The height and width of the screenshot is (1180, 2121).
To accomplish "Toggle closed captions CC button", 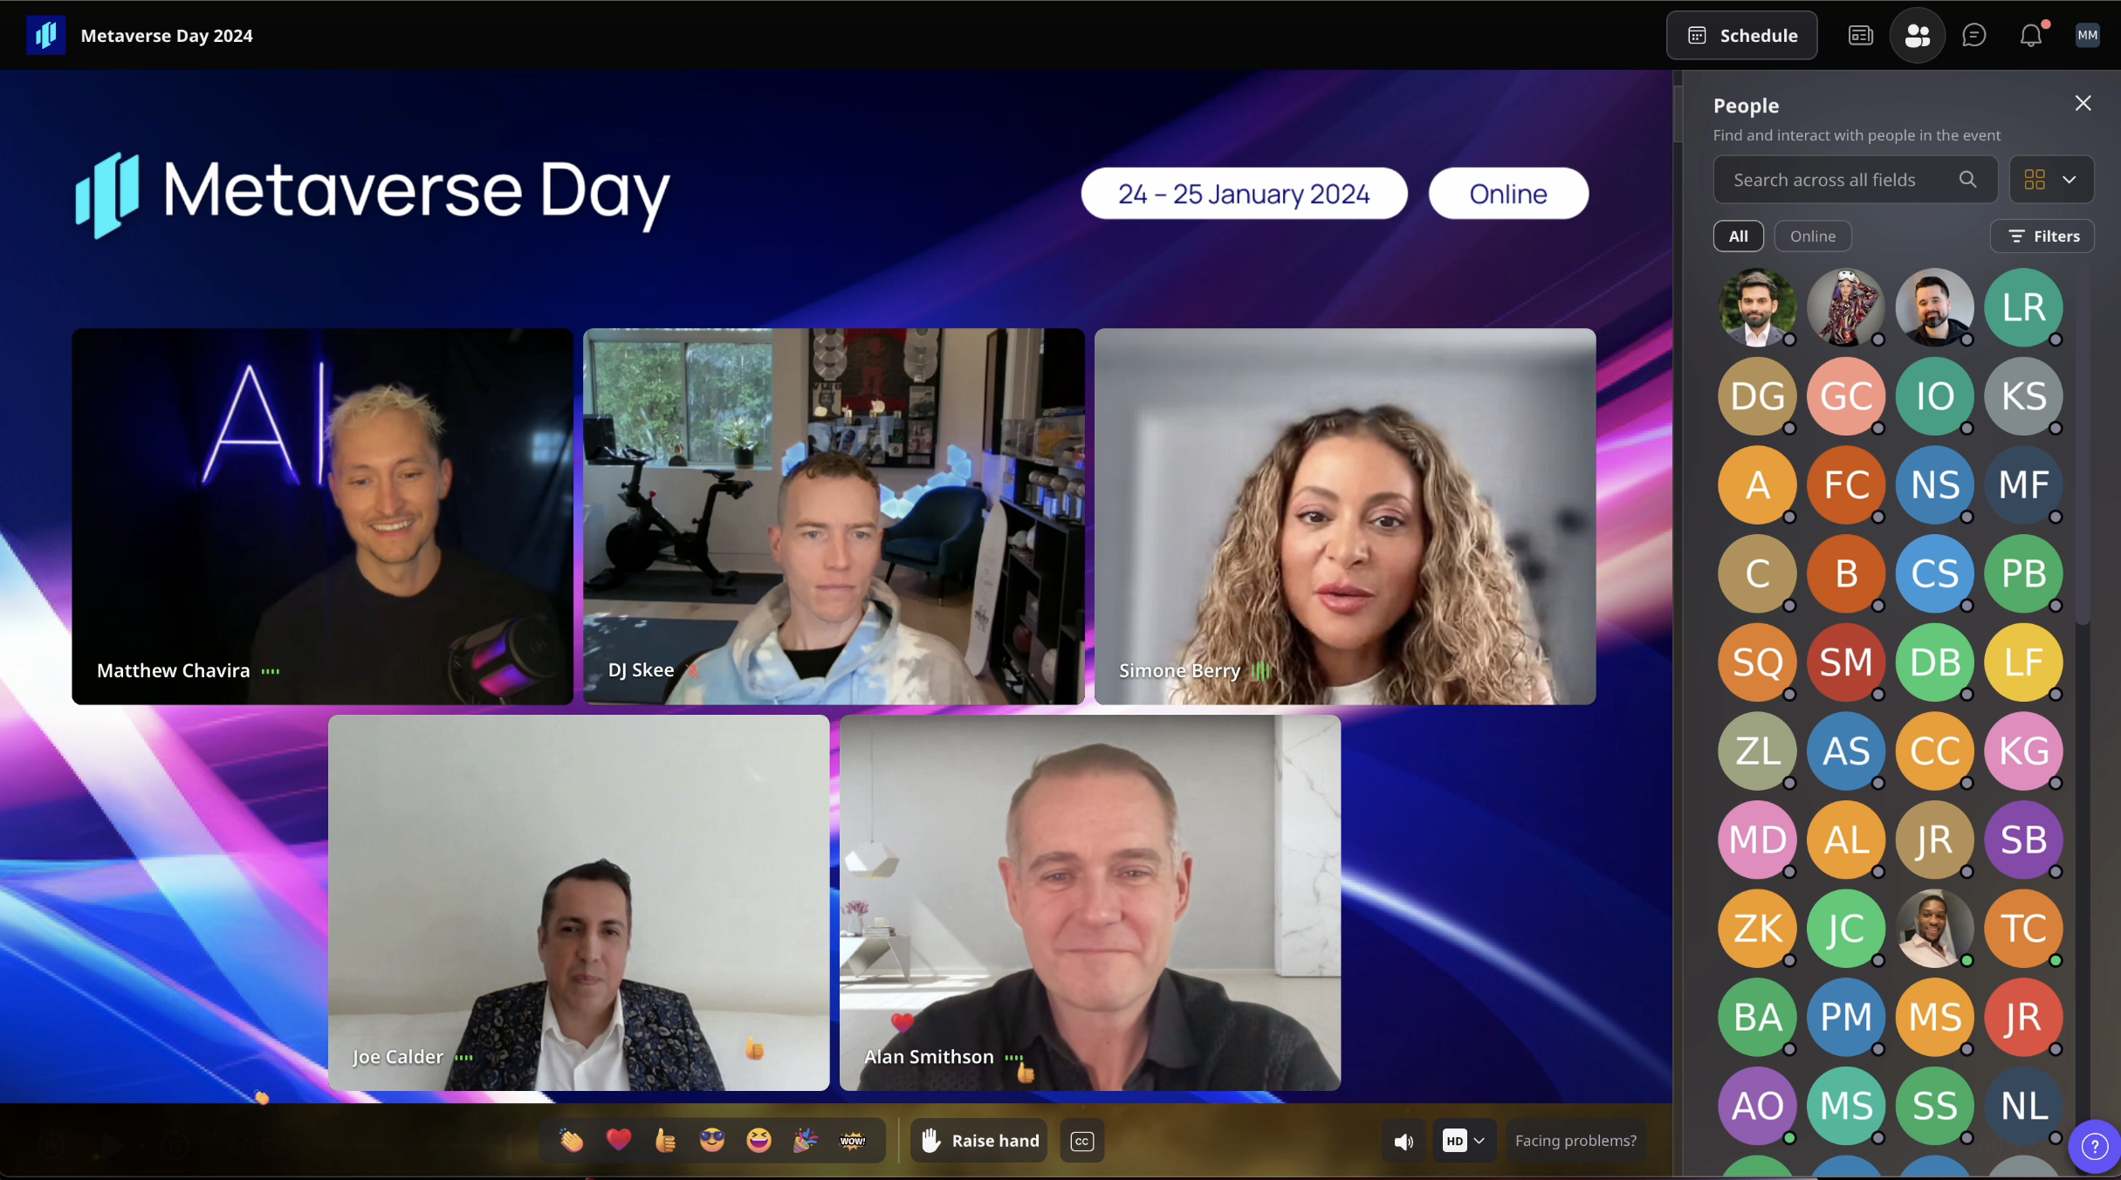I will coord(1081,1141).
